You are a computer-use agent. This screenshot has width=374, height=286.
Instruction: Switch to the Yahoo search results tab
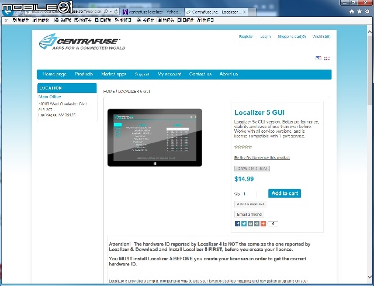coord(152,12)
